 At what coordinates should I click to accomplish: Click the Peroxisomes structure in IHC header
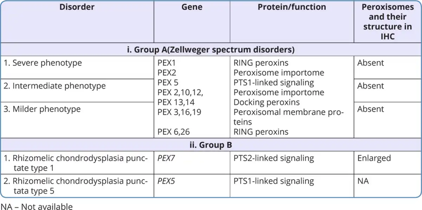click(x=388, y=21)
